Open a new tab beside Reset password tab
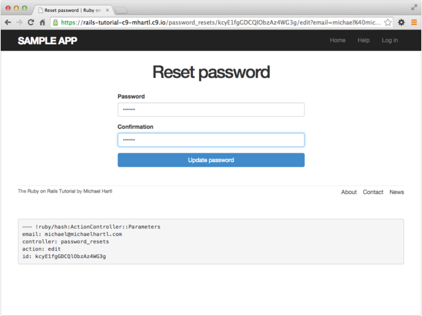The height and width of the screenshot is (316, 422). point(122,10)
